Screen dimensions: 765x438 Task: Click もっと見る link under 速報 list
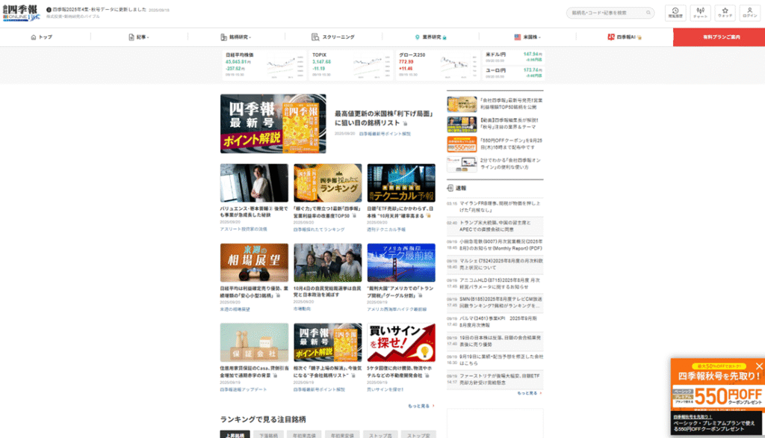point(528,392)
